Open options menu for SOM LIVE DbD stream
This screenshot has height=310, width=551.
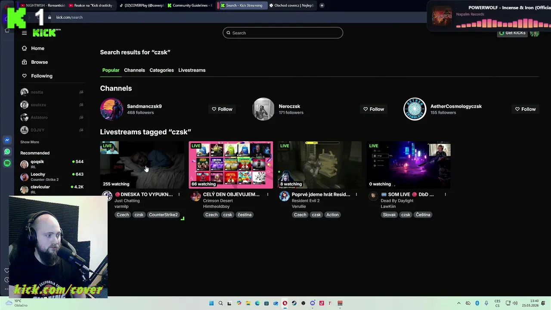coord(445,195)
